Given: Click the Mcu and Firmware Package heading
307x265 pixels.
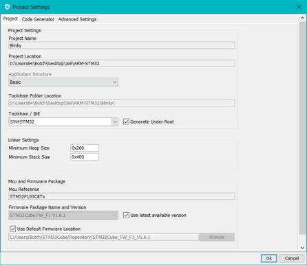Looking at the screenshot, I should (36, 181).
